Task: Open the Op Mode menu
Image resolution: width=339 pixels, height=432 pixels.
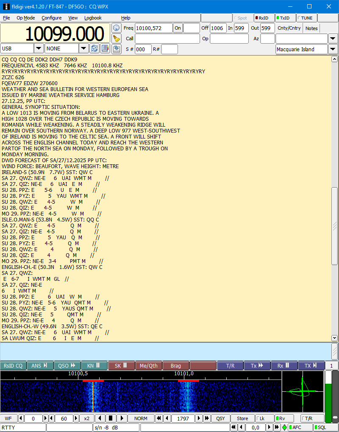Action: (x=26, y=18)
